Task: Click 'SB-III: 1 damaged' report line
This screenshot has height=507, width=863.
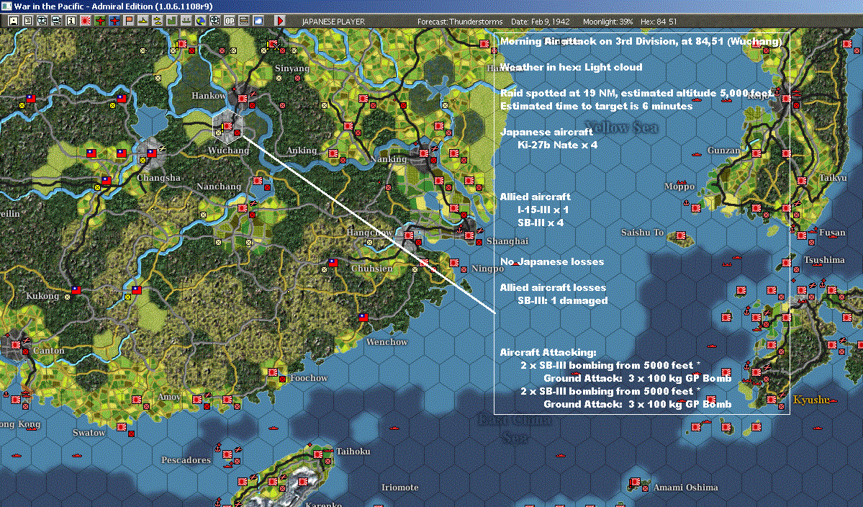Action: (562, 300)
